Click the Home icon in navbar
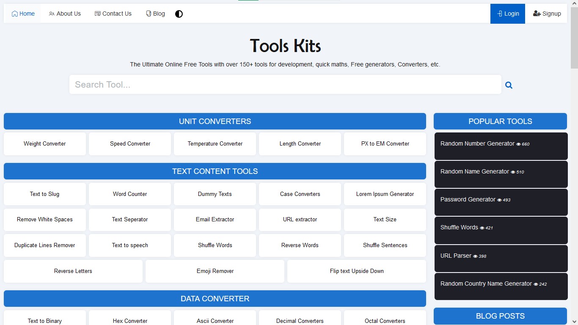This screenshot has width=578, height=325. coord(15,14)
